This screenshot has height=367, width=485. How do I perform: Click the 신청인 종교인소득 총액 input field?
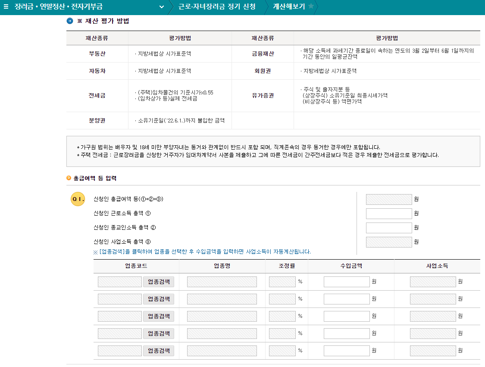388,227
